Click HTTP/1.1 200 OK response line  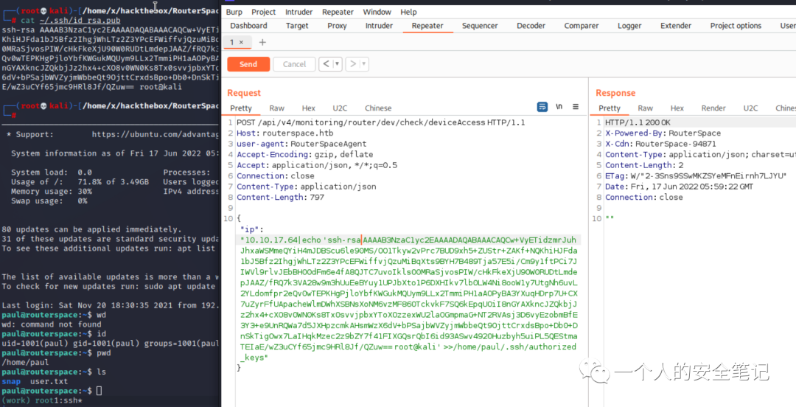[x=638, y=122]
